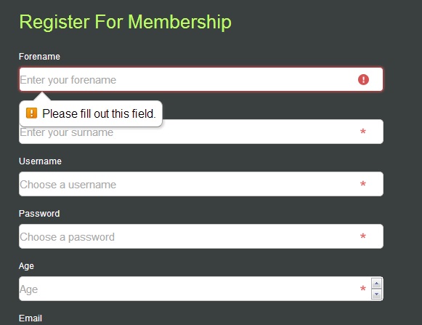Click the orange warning icon in tooltip
422x325 pixels.
point(31,113)
